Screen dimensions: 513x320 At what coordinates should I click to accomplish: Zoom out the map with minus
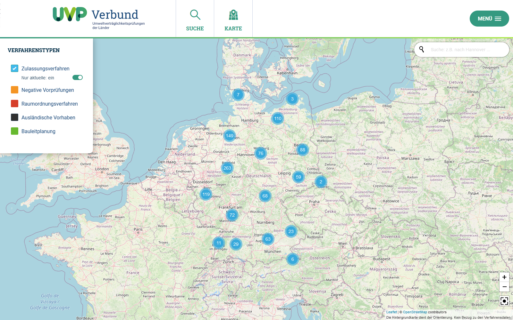(504, 287)
